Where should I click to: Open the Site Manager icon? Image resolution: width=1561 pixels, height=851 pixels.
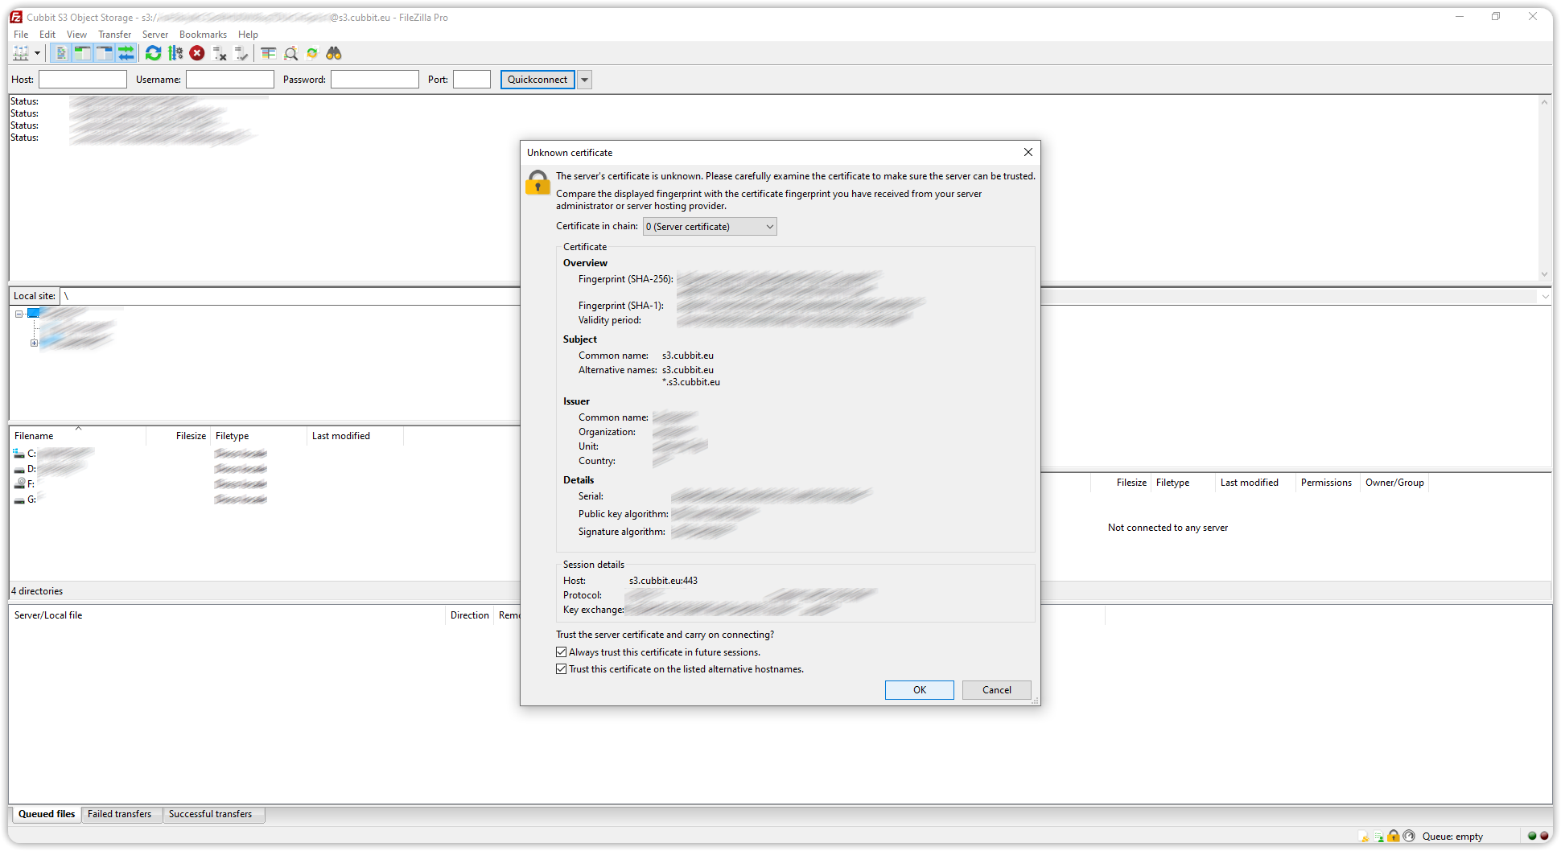21,53
